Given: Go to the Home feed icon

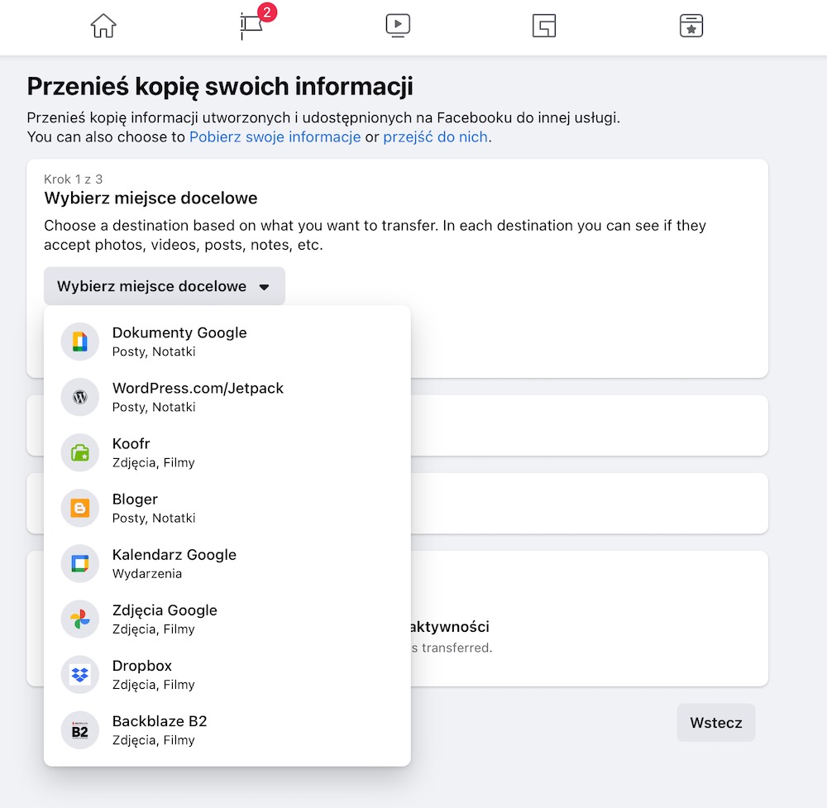Looking at the screenshot, I should point(103,26).
